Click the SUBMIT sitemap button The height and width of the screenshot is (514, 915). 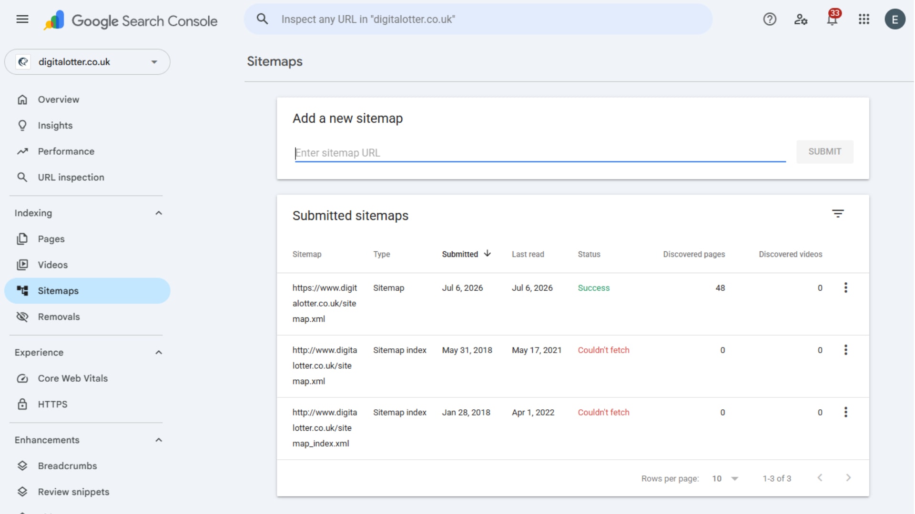(824, 152)
